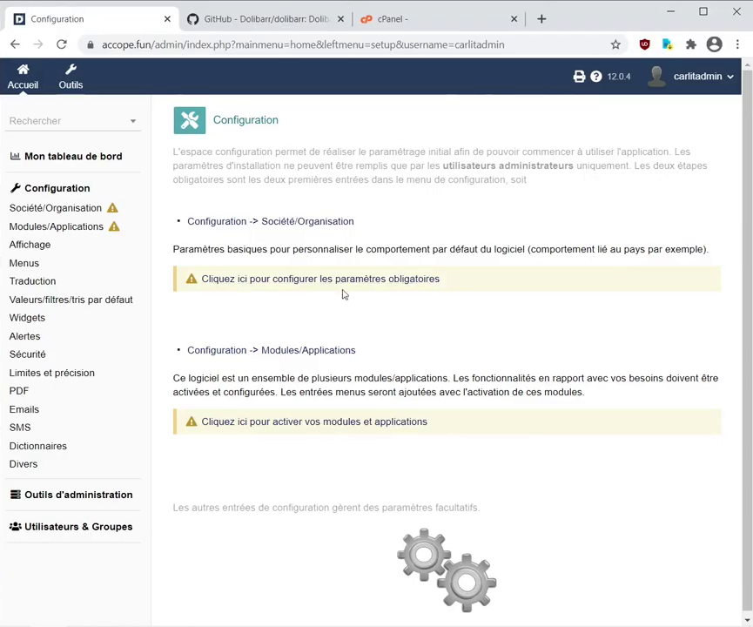Switch to the GitHub Dolibarr tab
The height and width of the screenshot is (627, 753).
[x=266, y=19]
